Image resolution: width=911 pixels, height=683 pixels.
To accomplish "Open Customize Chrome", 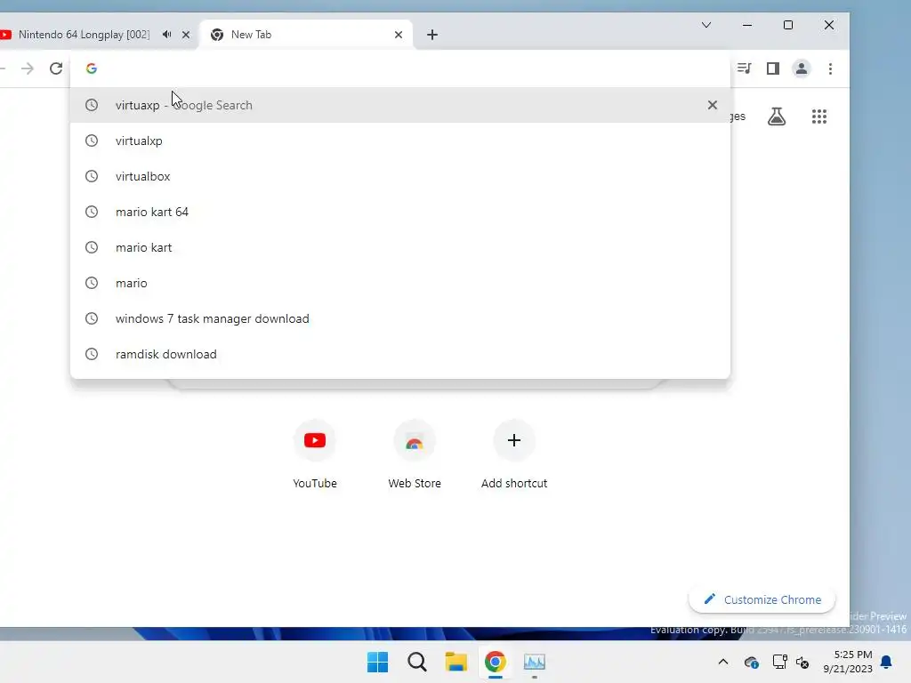I will (x=762, y=599).
